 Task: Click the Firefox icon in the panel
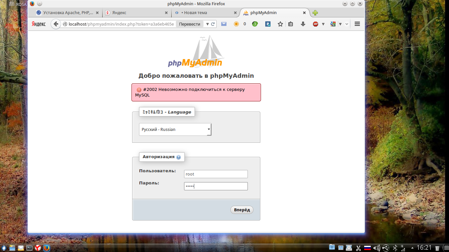[x=46, y=248]
